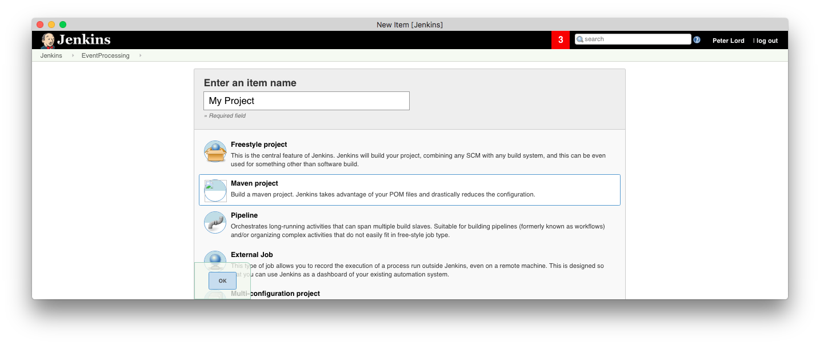Choose the Multi-configuration project title
Screen dimensions: 820x345
click(x=275, y=294)
